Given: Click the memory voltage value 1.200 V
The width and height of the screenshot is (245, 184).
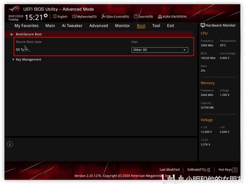Looking at the screenshot, I should 224,95.
